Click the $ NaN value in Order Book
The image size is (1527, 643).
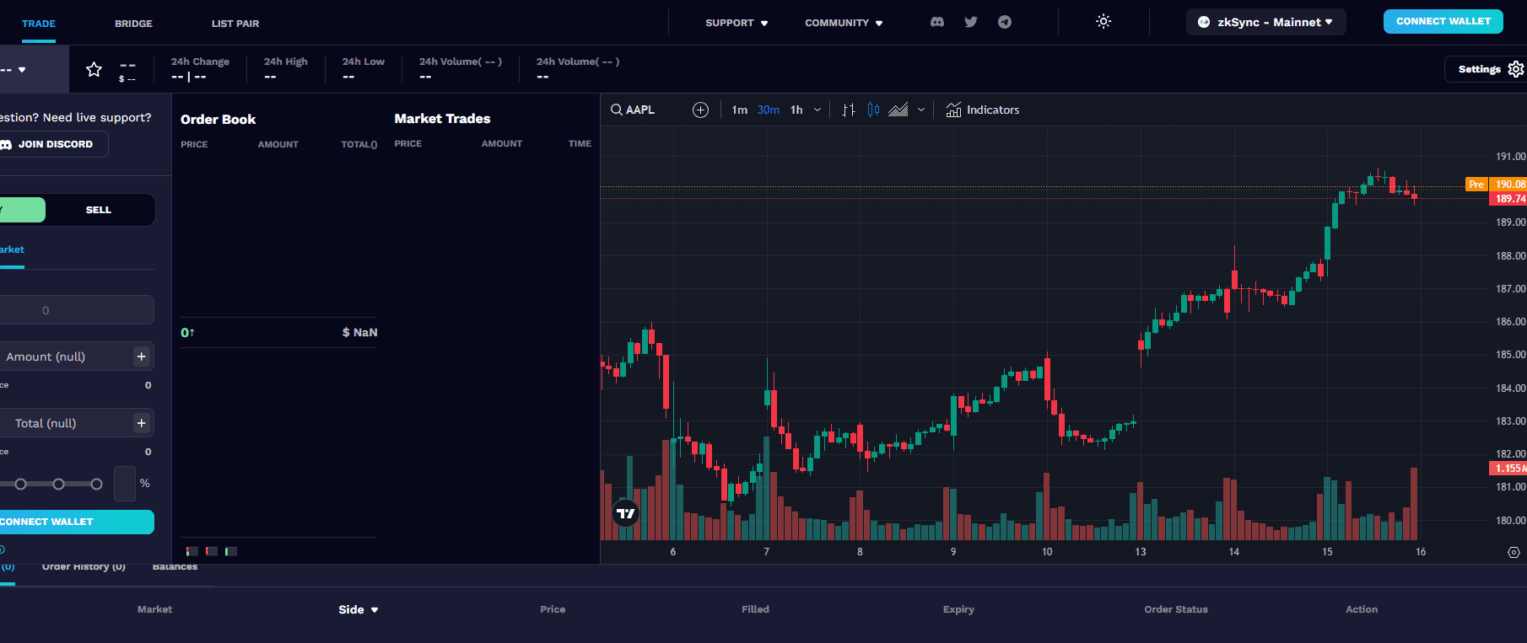359,332
